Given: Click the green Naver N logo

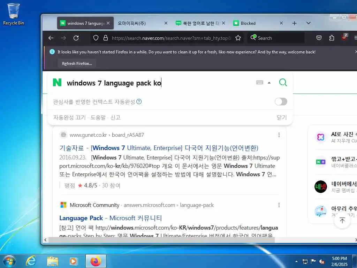Looking at the screenshot, I should coord(57,82).
